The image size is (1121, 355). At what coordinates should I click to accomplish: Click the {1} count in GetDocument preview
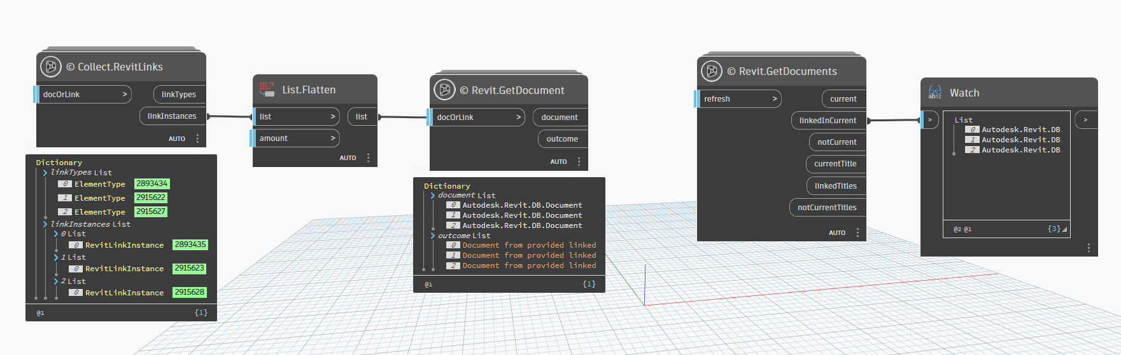point(589,284)
